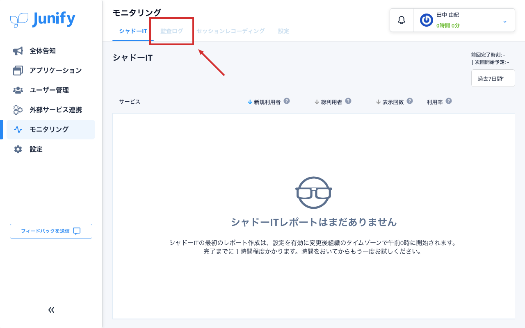
Task: Collapse the sidebar with double-chevron icon
Action: point(51,310)
